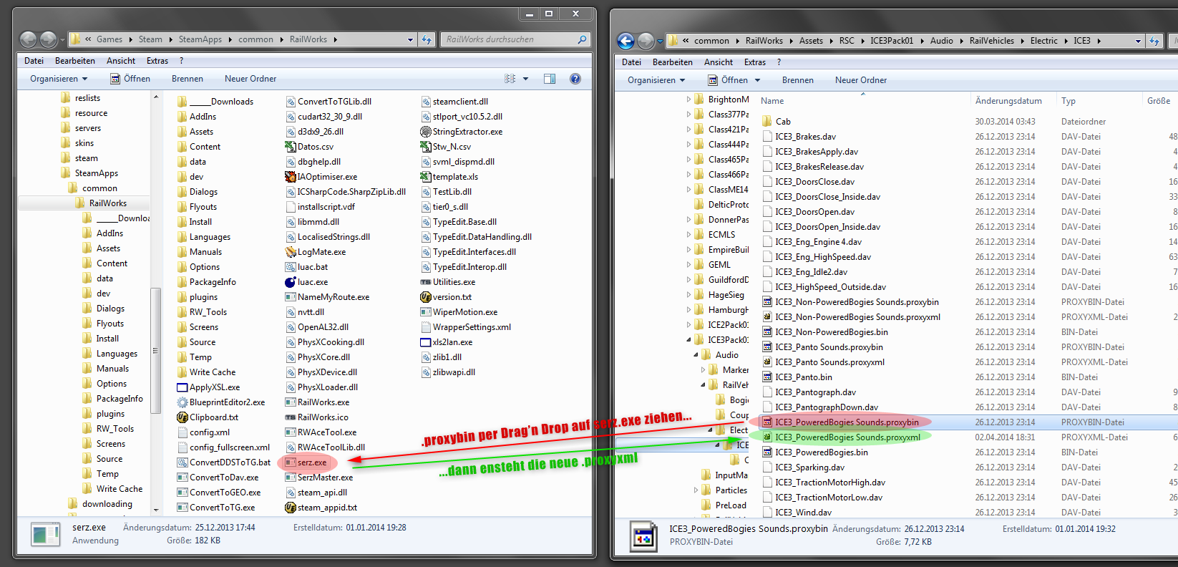This screenshot has height=567, width=1178.
Task: Select the StringExtractor.exe icon
Action: [x=425, y=132]
